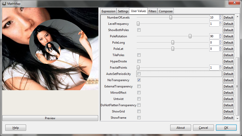
Task: Click the PoleRotation value field showing 90
Action: coord(214,36)
